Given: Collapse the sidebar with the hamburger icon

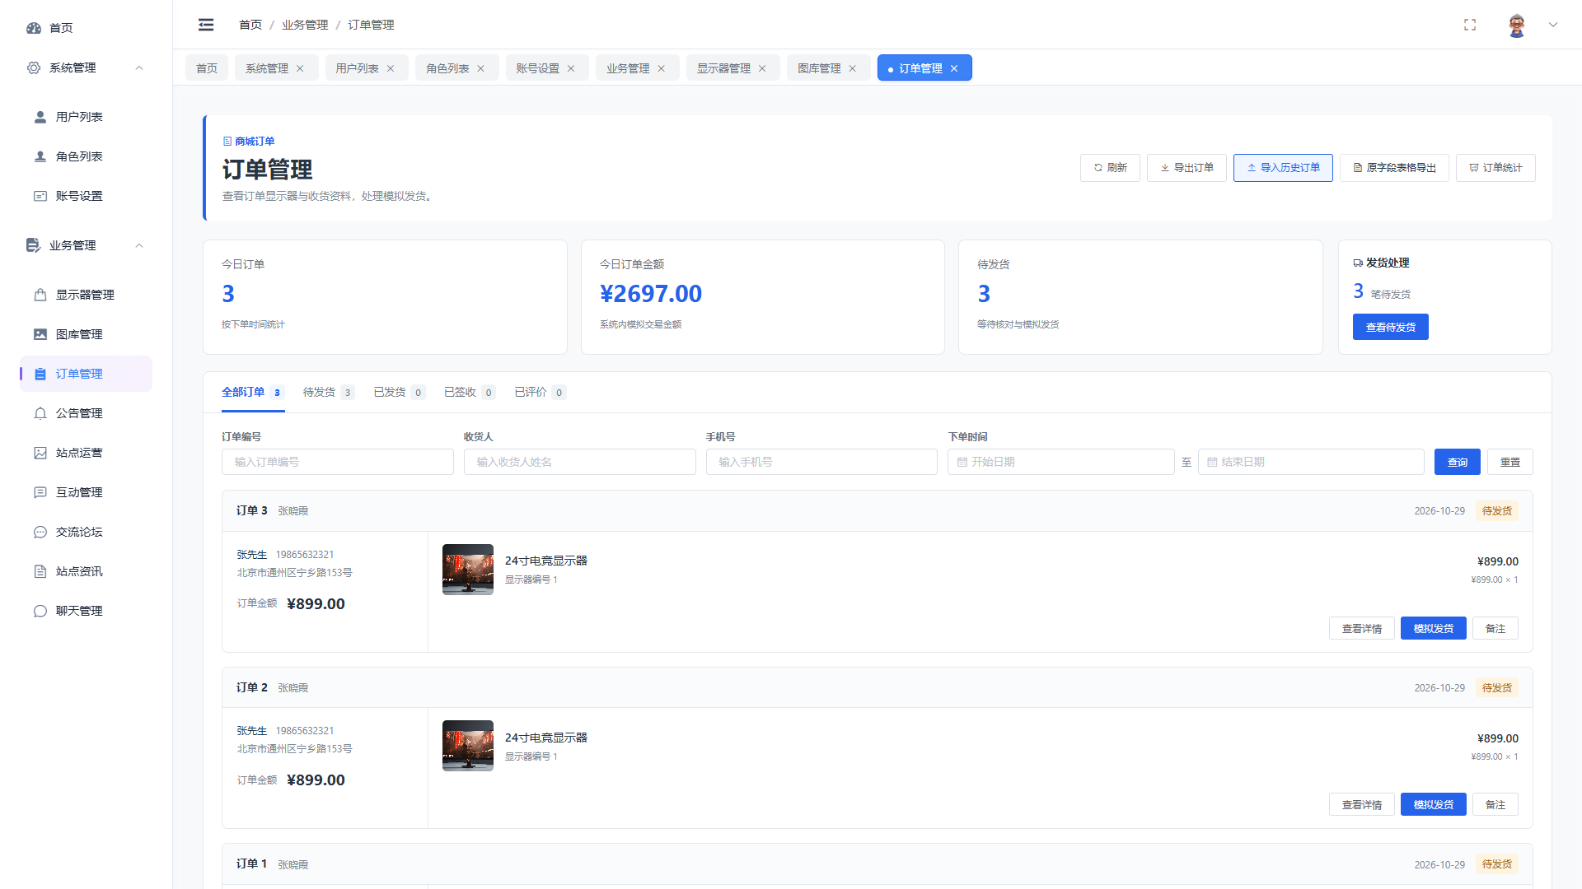Looking at the screenshot, I should click(x=206, y=25).
